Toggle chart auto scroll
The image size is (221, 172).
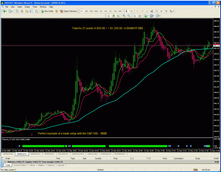pyautogui.click(x=135, y=16)
